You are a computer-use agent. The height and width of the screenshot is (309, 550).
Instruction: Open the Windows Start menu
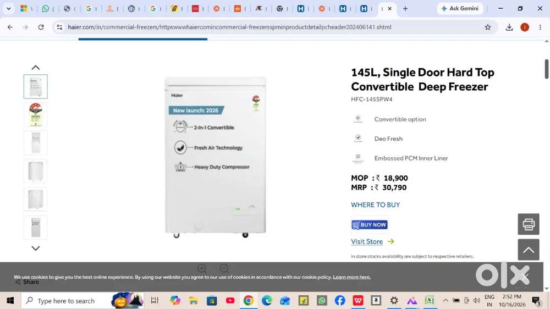coord(10,301)
